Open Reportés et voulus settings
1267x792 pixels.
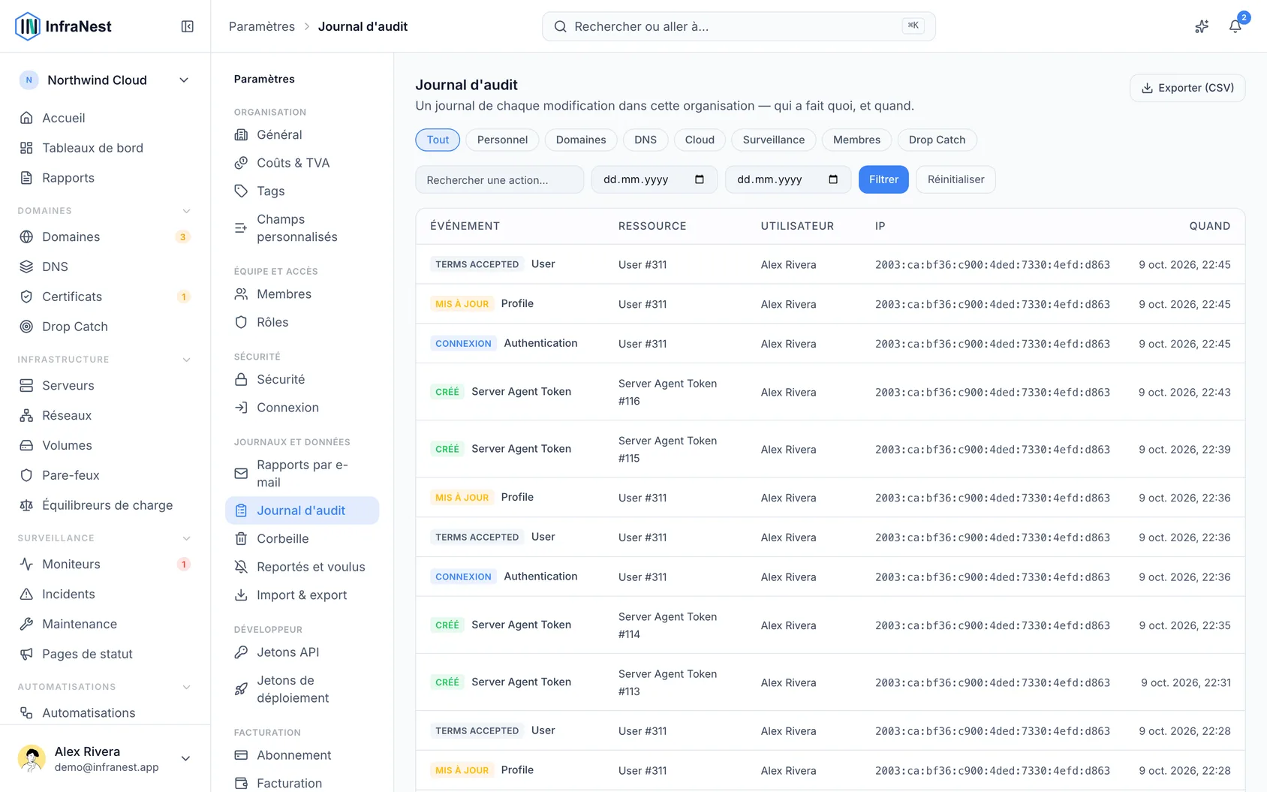pyautogui.click(x=302, y=567)
